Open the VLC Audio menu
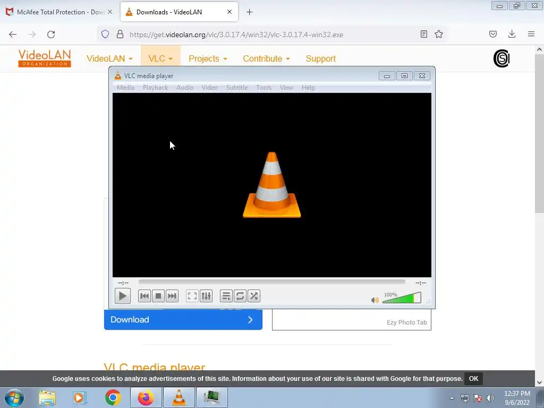This screenshot has height=408, width=544. point(184,88)
